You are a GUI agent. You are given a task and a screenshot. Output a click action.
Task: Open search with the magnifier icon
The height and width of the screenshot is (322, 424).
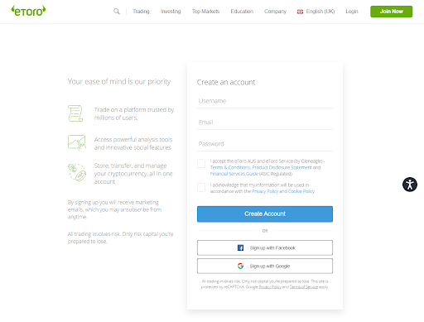pos(117,12)
